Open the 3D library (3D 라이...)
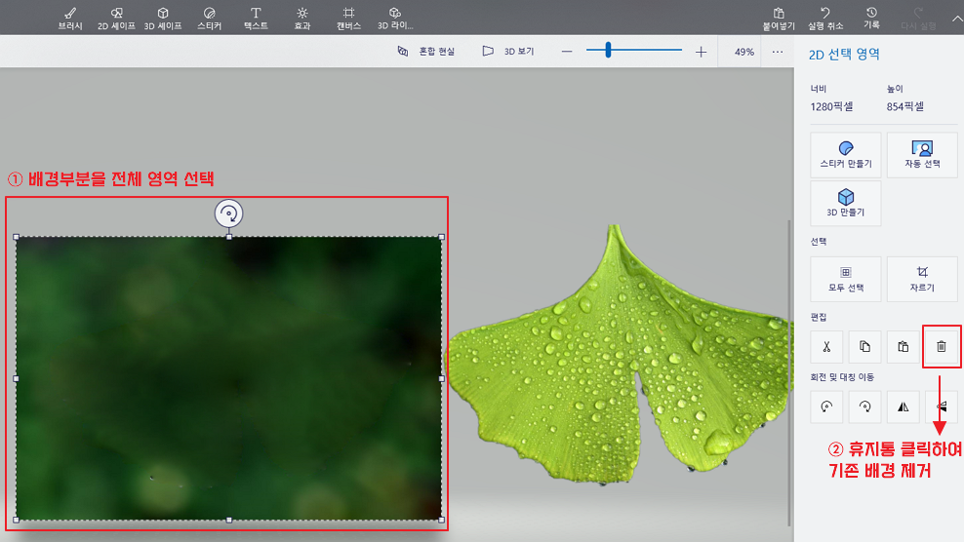Screen dimensions: 964x542 (395, 18)
